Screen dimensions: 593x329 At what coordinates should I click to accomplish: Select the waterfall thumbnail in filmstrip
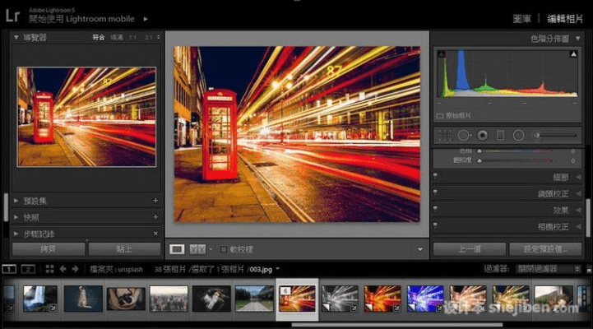[x=40, y=299]
